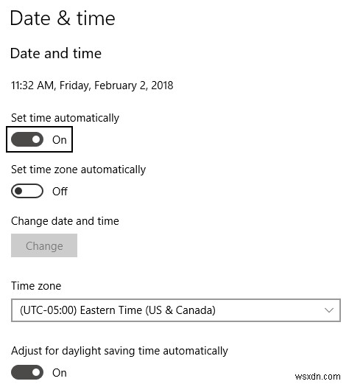Enable Set time zone automatically switch
Screen dimensions: 349x384
tap(27, 191)
